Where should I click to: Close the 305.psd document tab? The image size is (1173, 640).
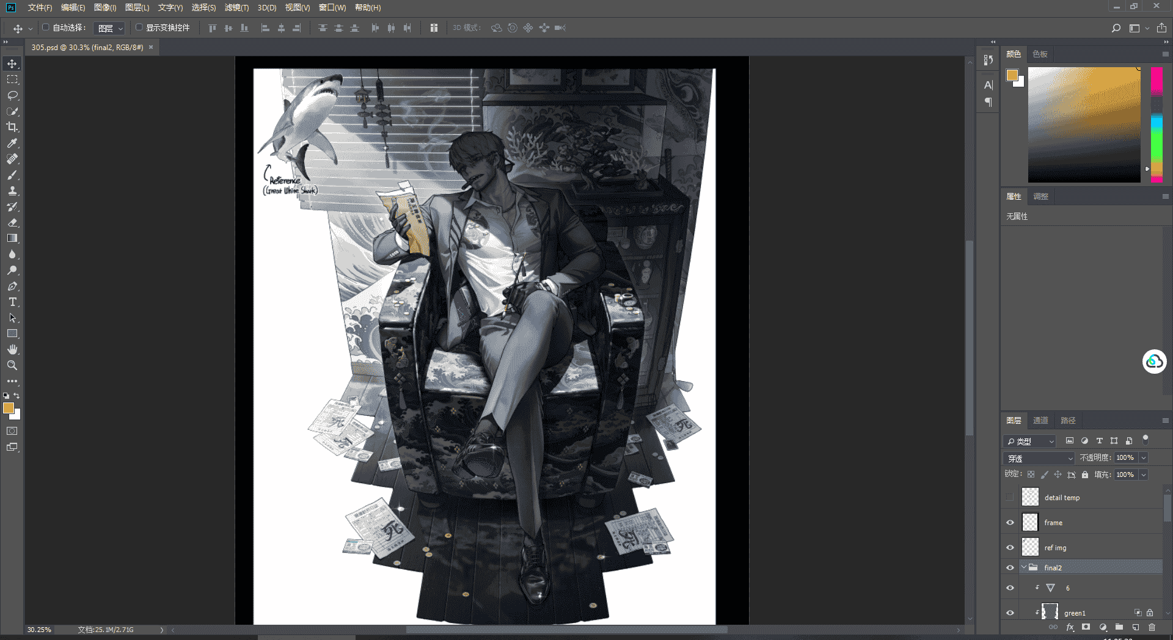pyautogui.click(x=151, y=47)
